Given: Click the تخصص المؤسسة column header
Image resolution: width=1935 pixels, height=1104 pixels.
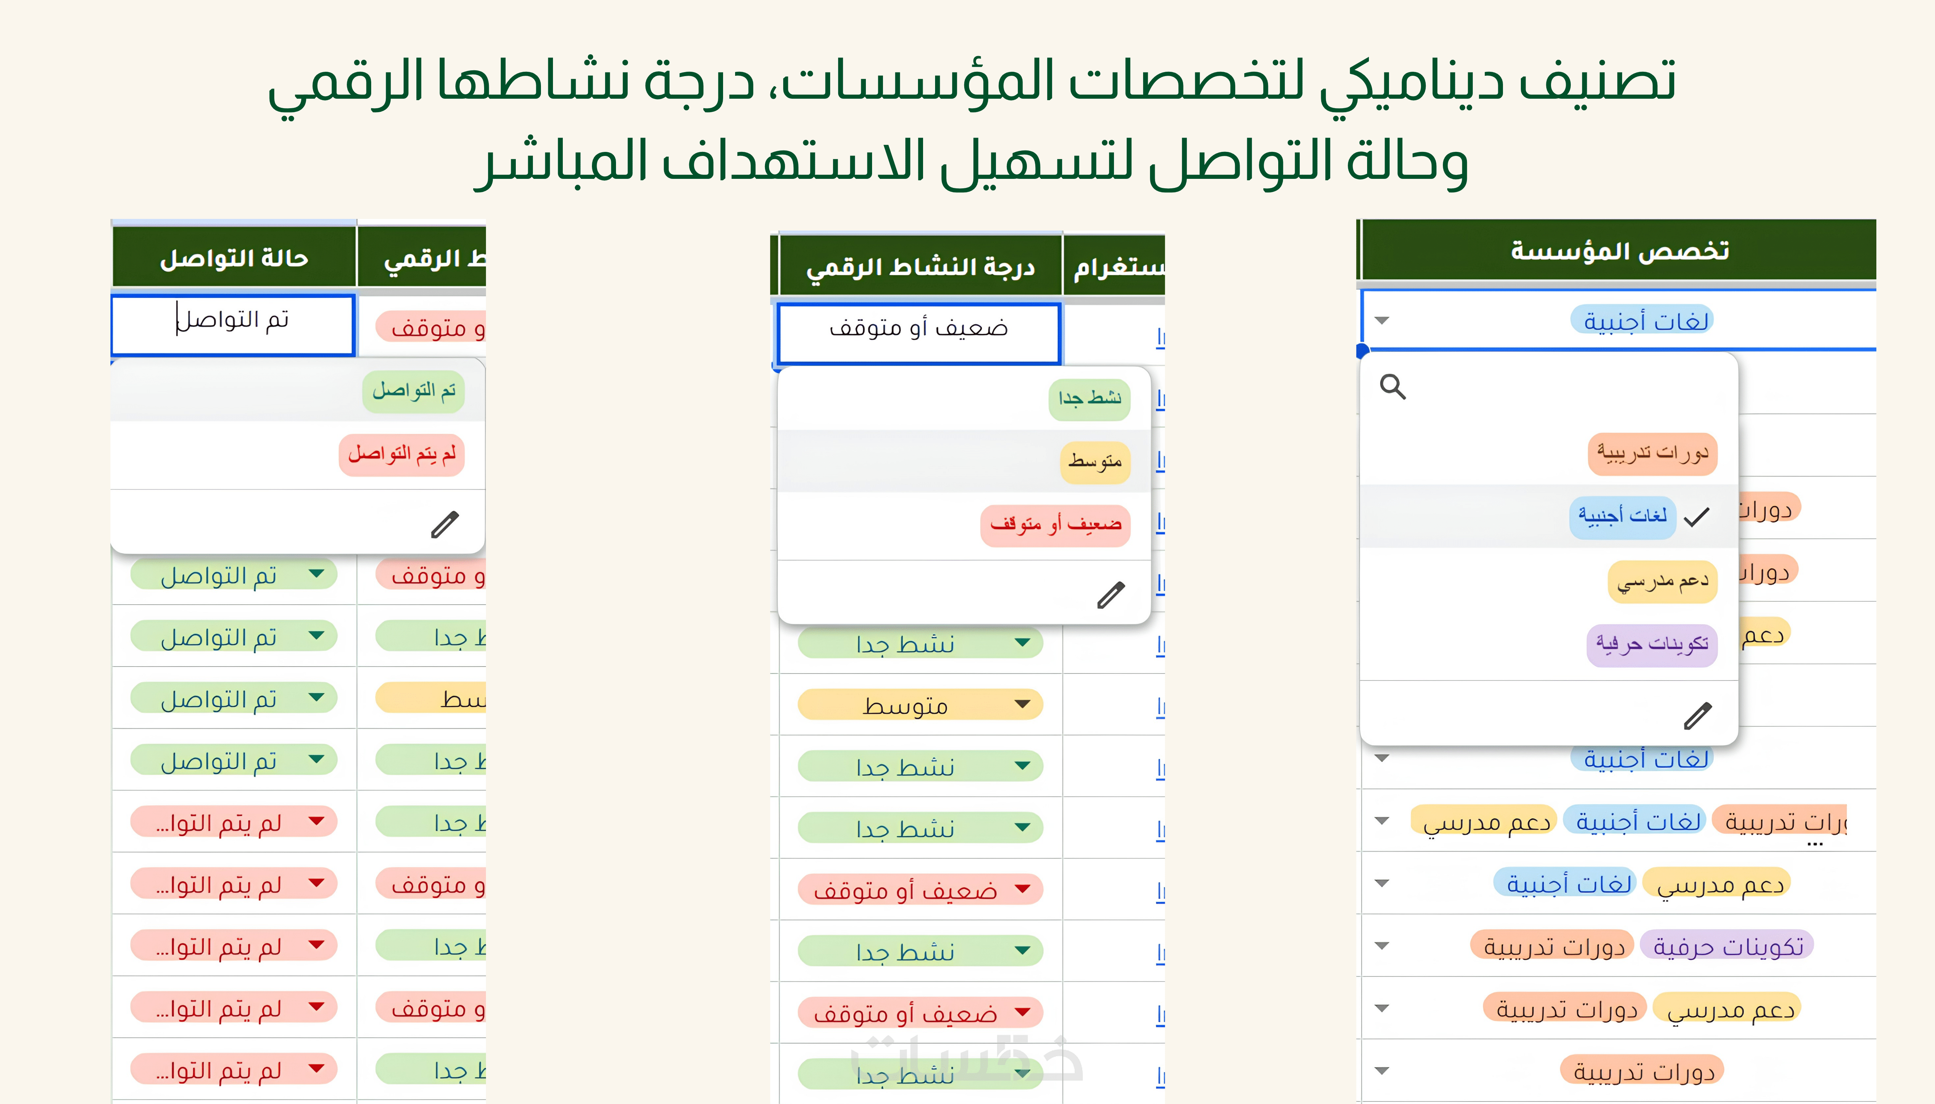Looking at the screenshot, I should coord(1619,250).
